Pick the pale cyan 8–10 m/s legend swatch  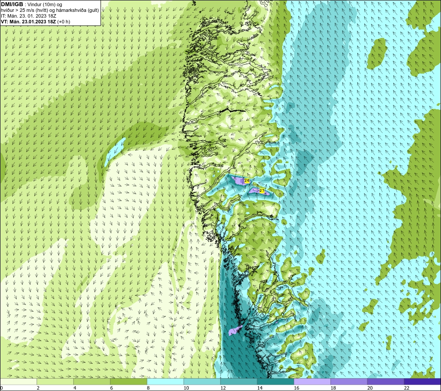tap(165, 382)
